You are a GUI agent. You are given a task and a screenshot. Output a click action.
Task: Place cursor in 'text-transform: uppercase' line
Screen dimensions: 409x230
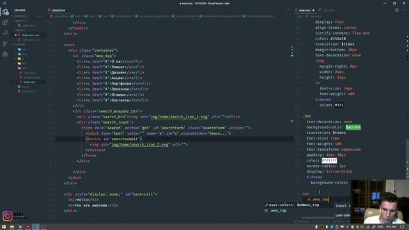(334, 149)
